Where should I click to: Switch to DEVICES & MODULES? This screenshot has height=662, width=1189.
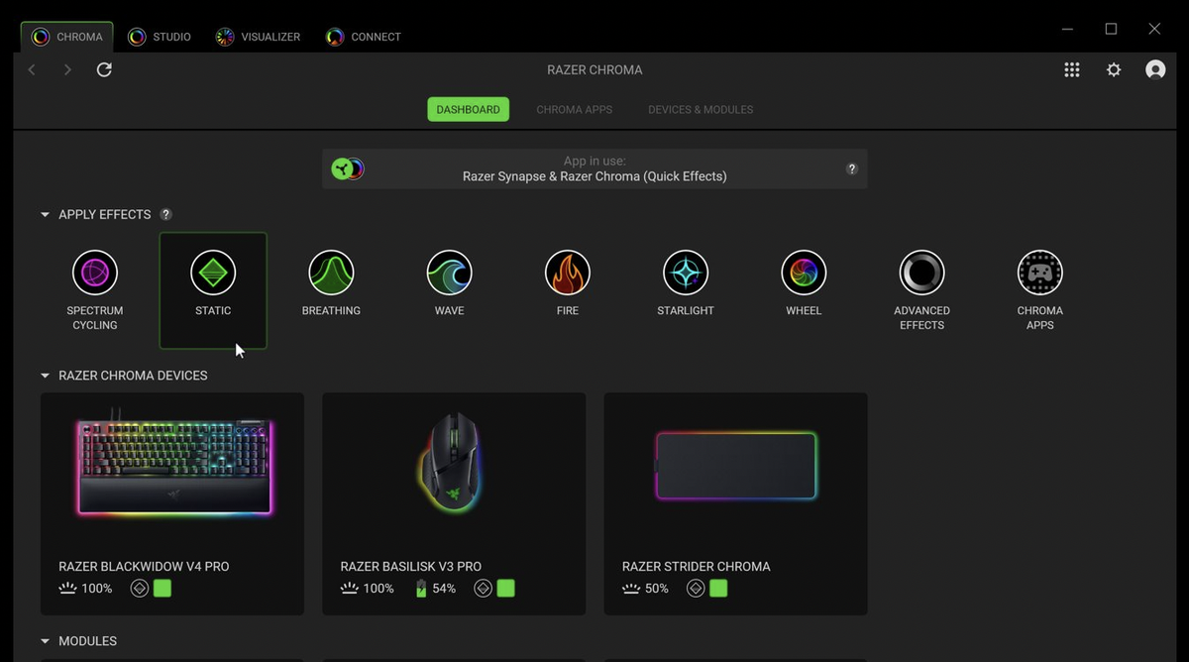(701, 109)
